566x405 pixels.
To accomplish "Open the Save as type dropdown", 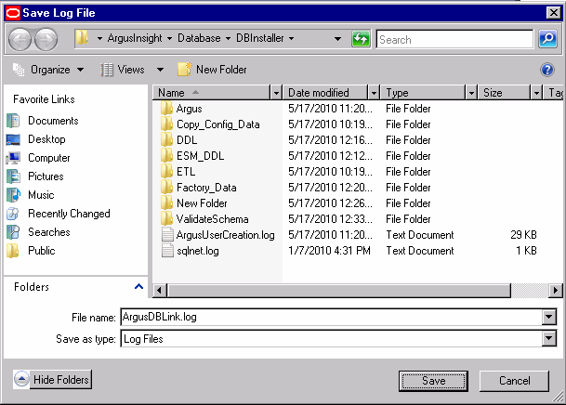I will tap(548, 339).
